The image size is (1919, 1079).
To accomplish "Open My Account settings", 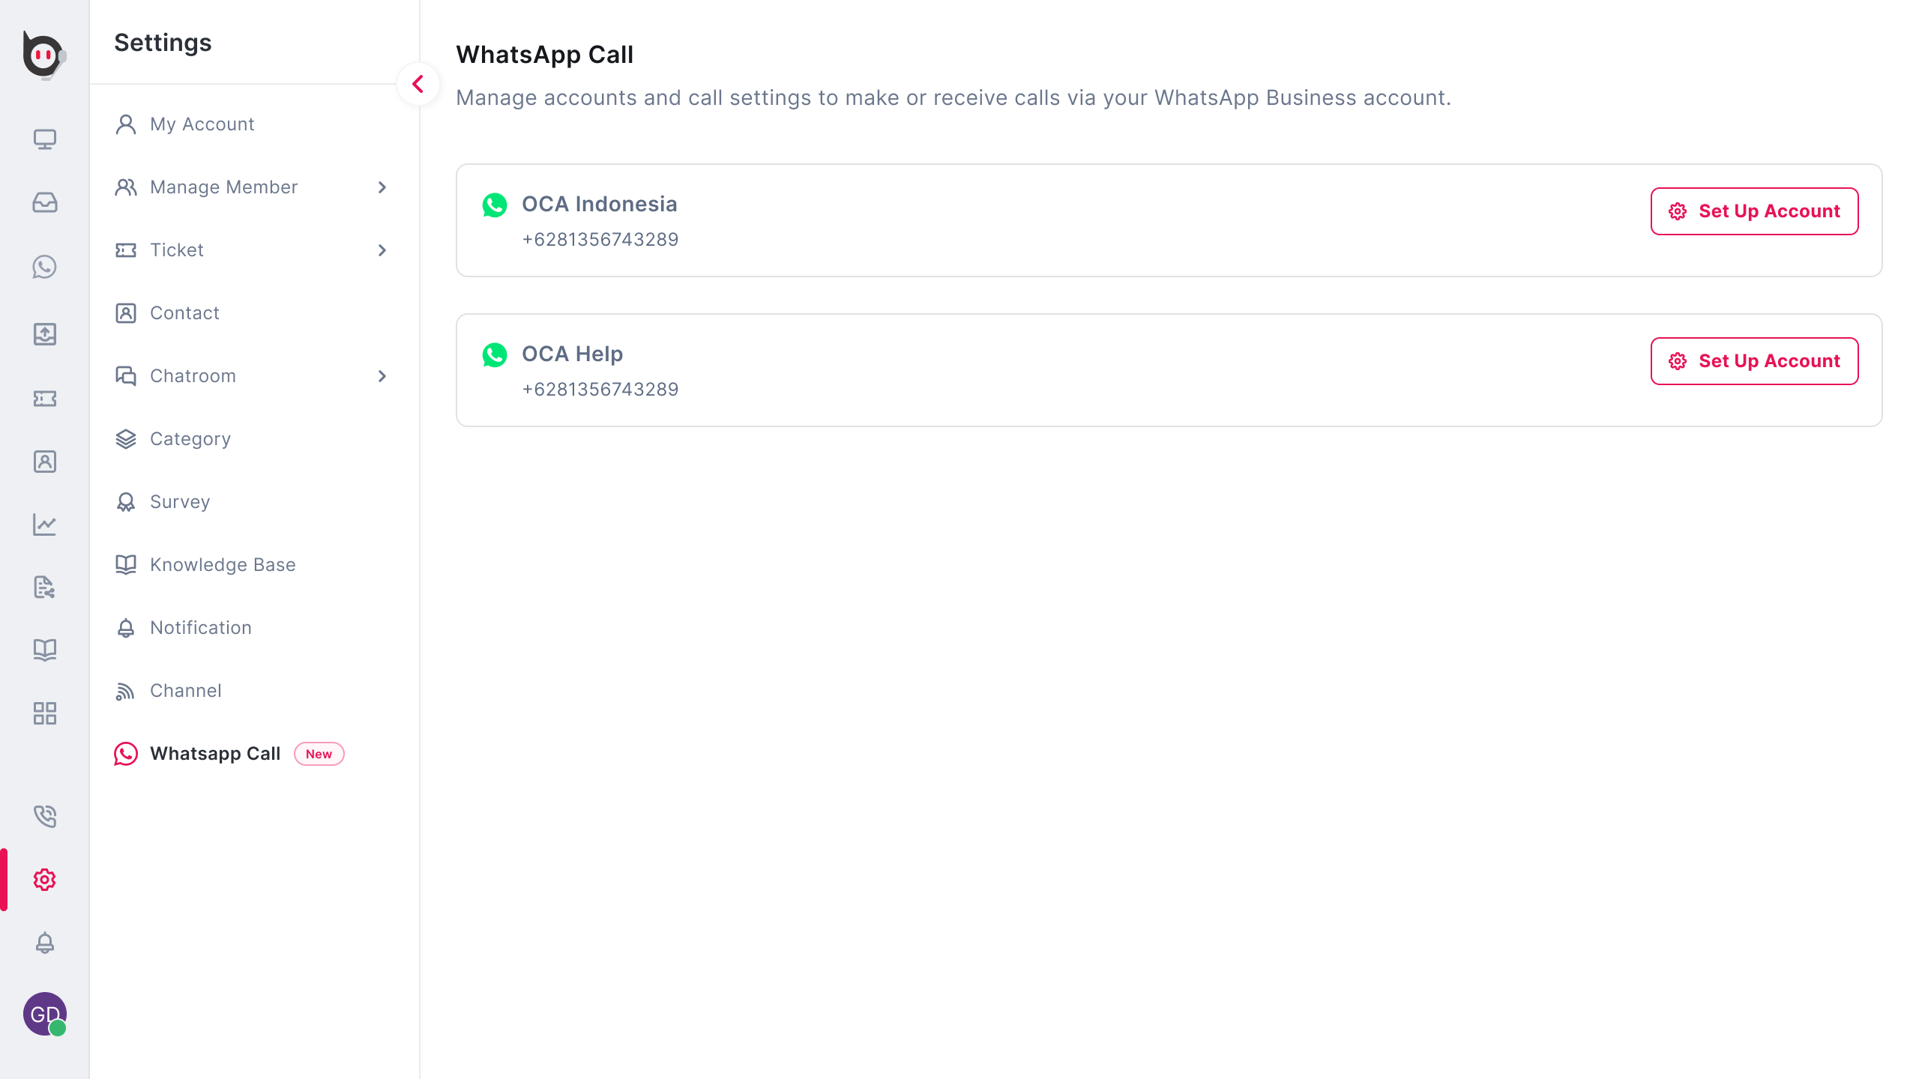I will tap(202, 124).
